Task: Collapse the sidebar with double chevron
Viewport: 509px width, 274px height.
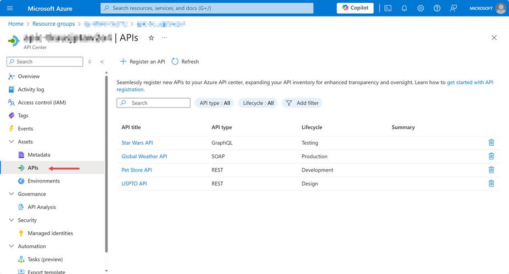Action: pyautogui.click(x=102, y=61)
